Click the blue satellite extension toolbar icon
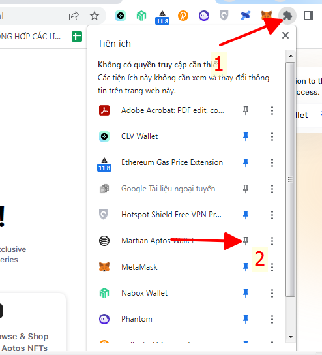The image size is (322, 355). [x=245, y=16]
